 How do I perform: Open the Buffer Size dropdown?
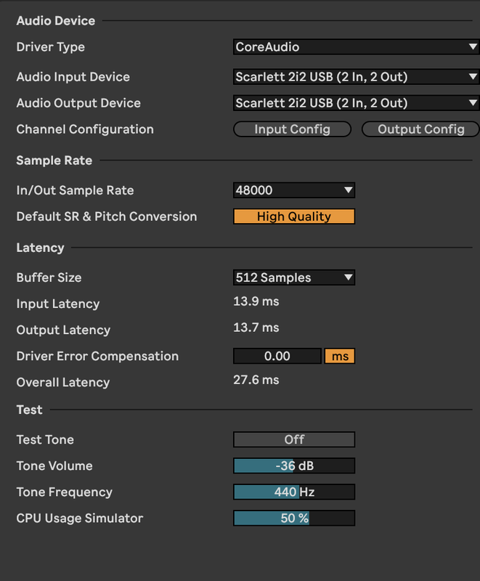point(294,277)
